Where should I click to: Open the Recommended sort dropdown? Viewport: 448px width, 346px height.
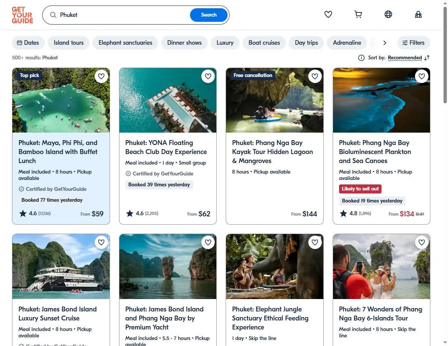pyautogui.click(x=404, y=58)
